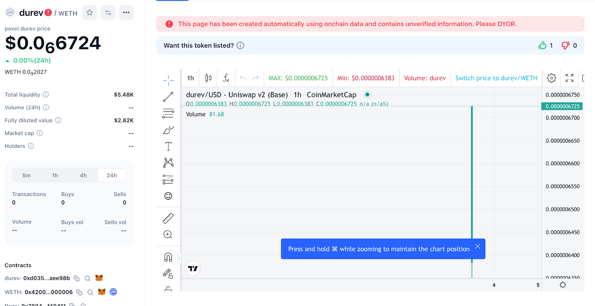Select the brush drawing tool

[168, 130]
